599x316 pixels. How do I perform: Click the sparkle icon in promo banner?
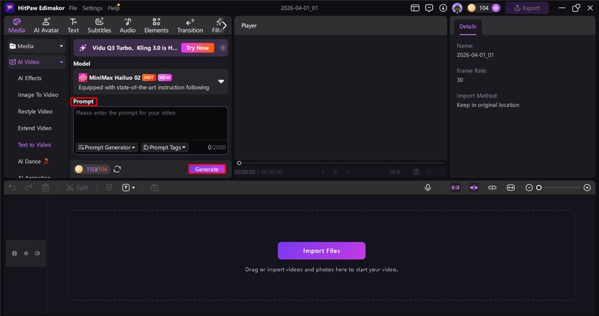83,48
